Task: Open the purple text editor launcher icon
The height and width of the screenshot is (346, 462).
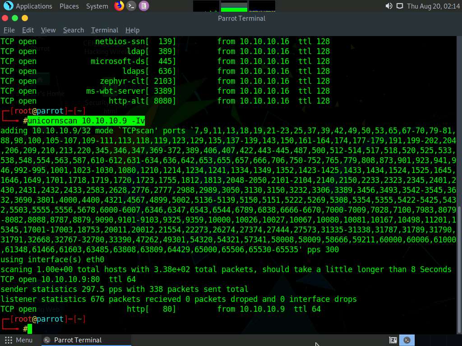Action: 144,6
